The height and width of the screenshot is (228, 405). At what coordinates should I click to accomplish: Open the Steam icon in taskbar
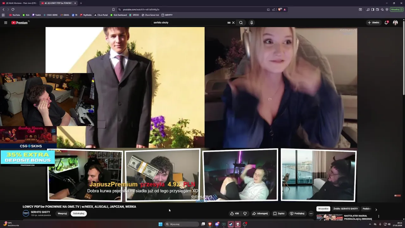coord(231,224)
